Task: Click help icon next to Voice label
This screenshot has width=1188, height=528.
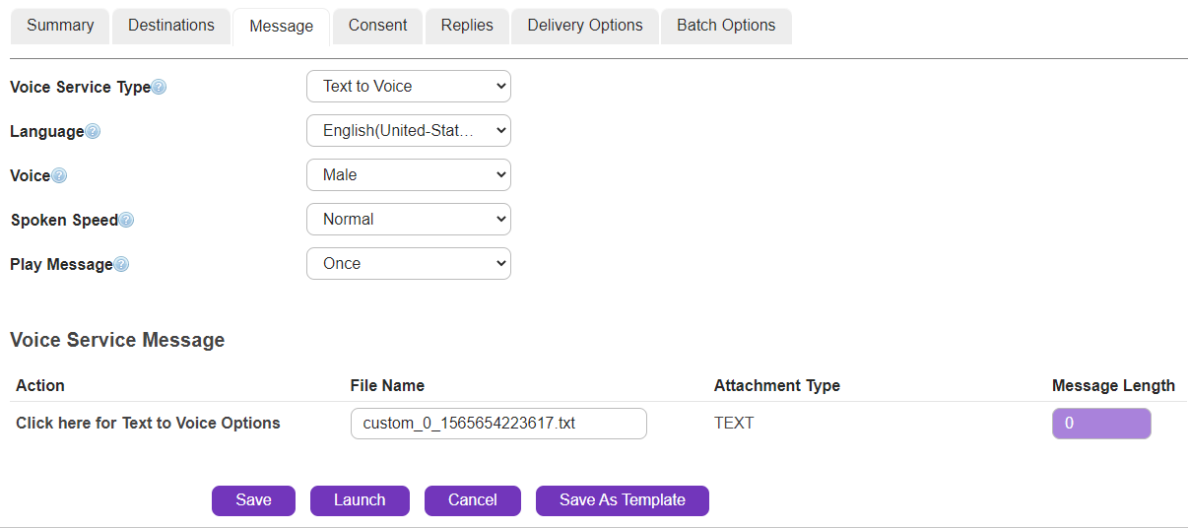Action: 59,175
